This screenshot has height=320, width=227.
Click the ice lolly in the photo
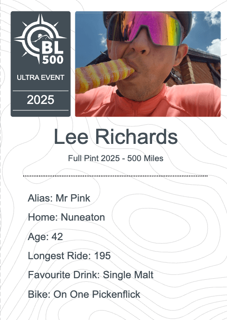[105, 75]
